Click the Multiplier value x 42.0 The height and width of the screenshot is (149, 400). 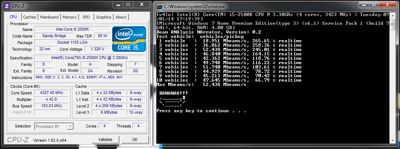(51, 99)
